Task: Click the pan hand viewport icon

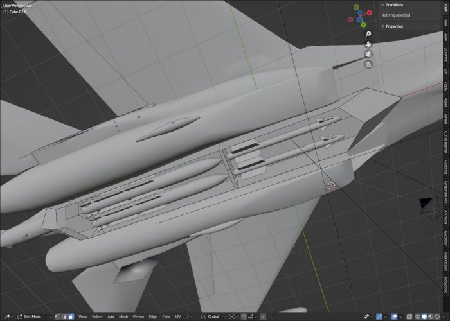Action: pyautogui.click(x=368, y=44)
